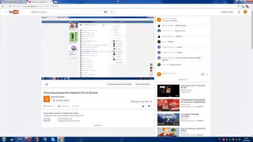Screen dimensions: 253x142
Task: Open Плюсы и Минусы ДОНАТА В ИГРАХ title
Action: 193,130
